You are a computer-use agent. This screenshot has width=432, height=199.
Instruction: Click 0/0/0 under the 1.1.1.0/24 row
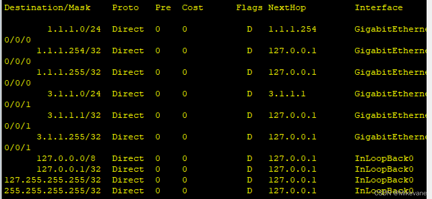coord(18,40)
